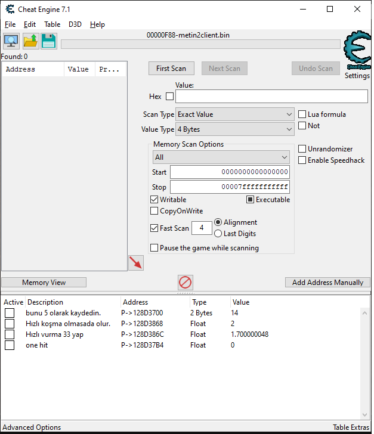Toggle the Hex checkbox
Screen dimensions: 374x434
169,97
